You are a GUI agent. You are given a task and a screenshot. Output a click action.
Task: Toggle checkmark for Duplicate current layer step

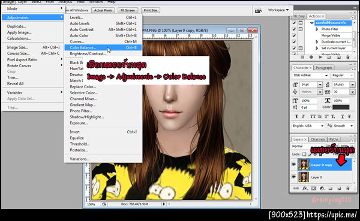pos(294,42)
